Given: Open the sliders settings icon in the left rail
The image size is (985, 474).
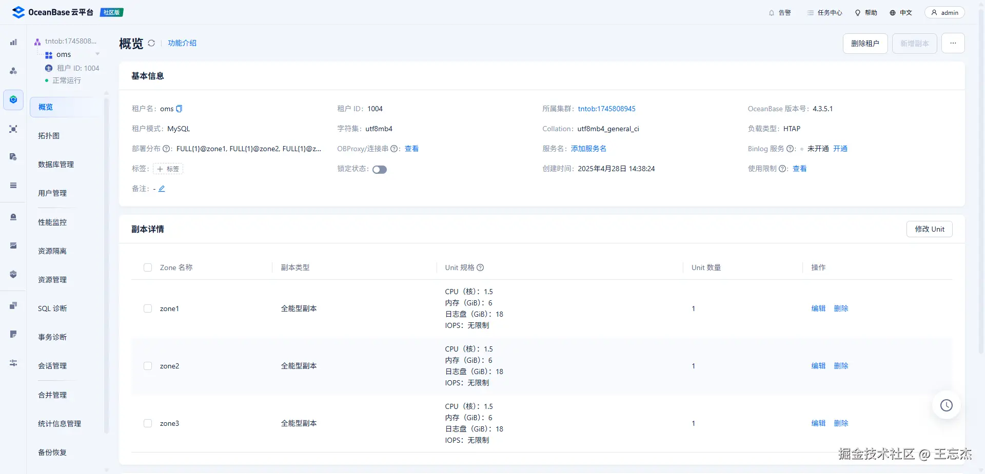Looking at the screenshot, I should pyautogui.click(x=13, y=363).
